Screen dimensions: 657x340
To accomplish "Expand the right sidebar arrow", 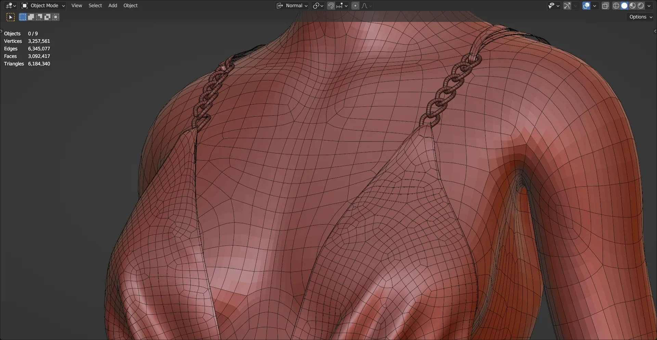I will [x=655, y=31].
